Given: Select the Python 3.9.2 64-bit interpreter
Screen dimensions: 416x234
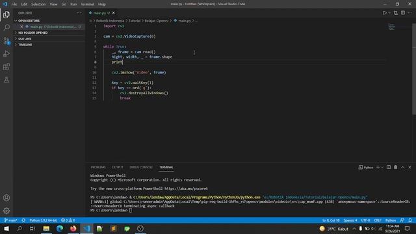Looking at the screenshot, I should pos(43,220).
